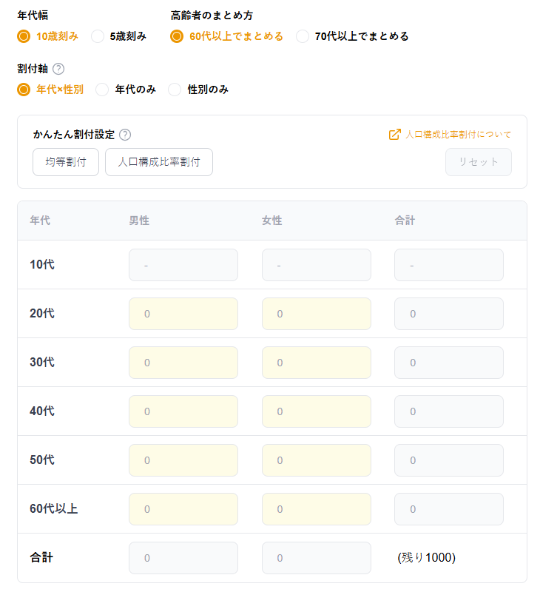This screenshot has height=592, width=540.
Task: Click the 20代 女性 input field
Action: (317, 314)
